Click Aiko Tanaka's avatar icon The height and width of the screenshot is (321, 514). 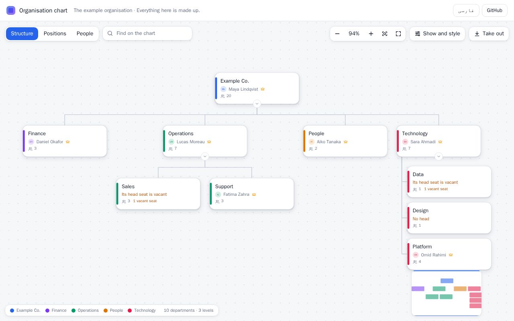tap(312, 142)
